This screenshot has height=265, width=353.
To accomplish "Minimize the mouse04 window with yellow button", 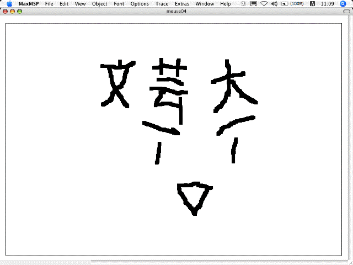I will (x=12, y=11).
